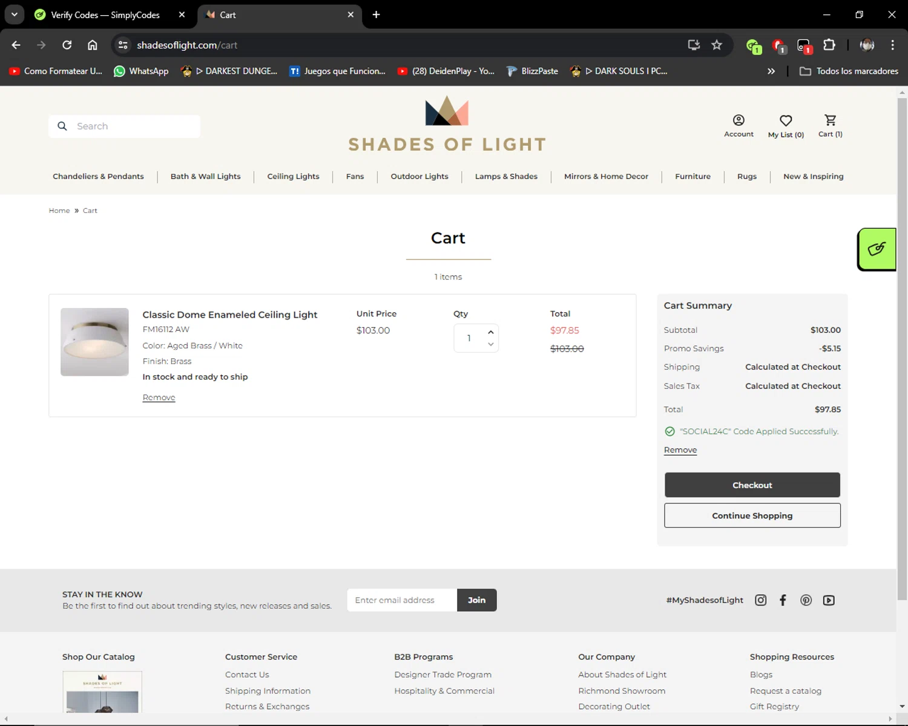Click the catalog cover thumbnail
908x726 pixels.
pos(102,692)
